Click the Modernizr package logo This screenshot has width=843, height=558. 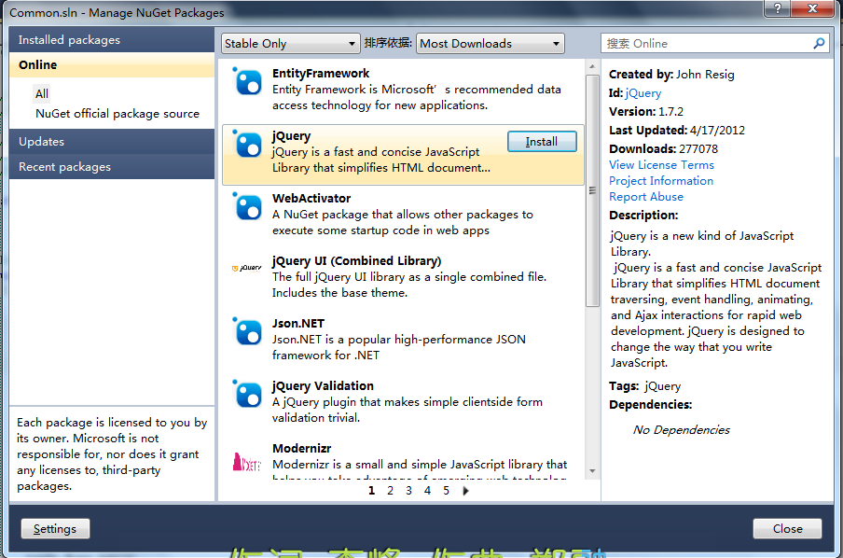(x=247, y=462)
